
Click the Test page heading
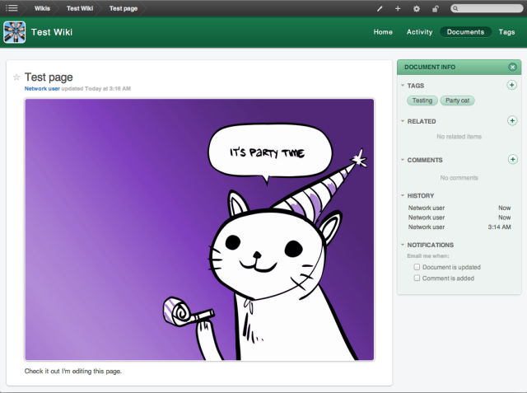pos(49,77)
